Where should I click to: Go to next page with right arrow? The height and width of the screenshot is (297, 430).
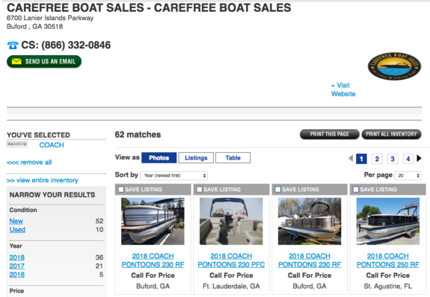[419, 158]
